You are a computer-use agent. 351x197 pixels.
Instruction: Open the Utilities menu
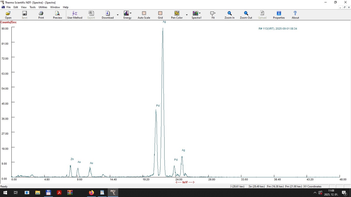pyautogui.click(x=43, y=7)
